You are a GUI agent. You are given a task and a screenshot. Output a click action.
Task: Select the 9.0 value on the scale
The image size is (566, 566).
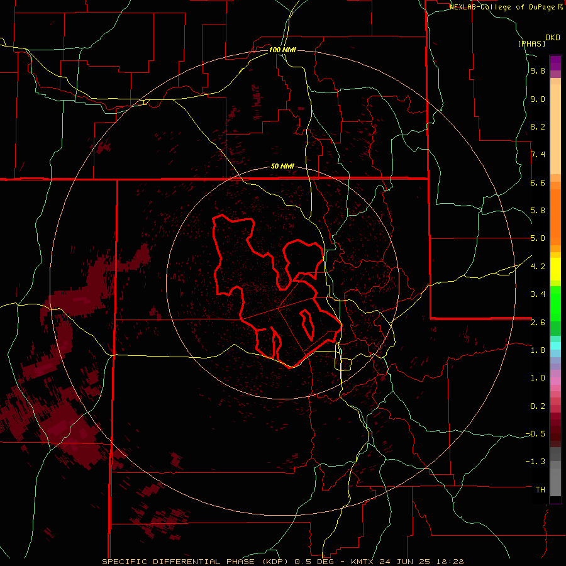tap(538, 99)
